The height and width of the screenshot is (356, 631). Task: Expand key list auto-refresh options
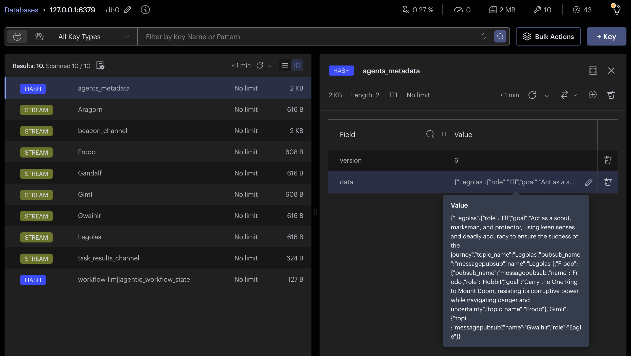tap(270, 66)
